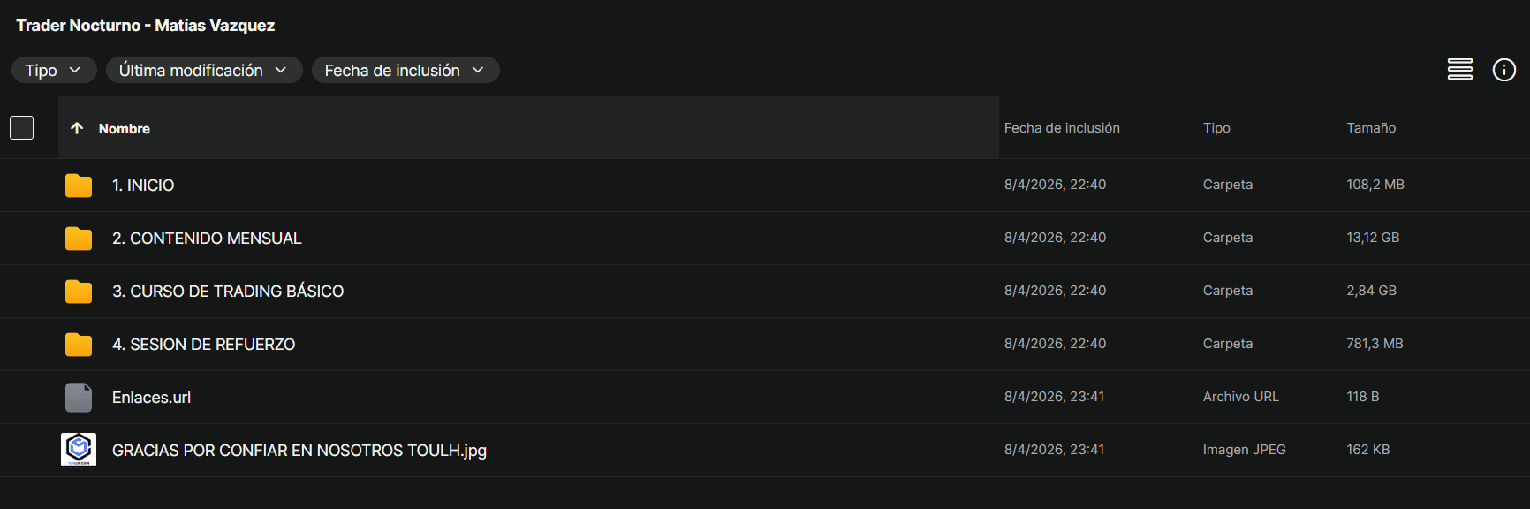
Task: Open the info details panel icon
Action: 1503,70
